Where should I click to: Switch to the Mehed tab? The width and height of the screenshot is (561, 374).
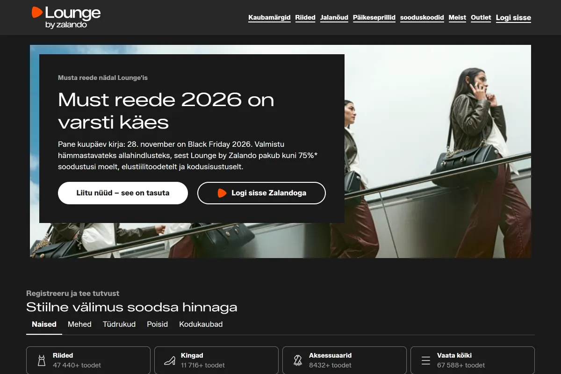pos(79,324)
